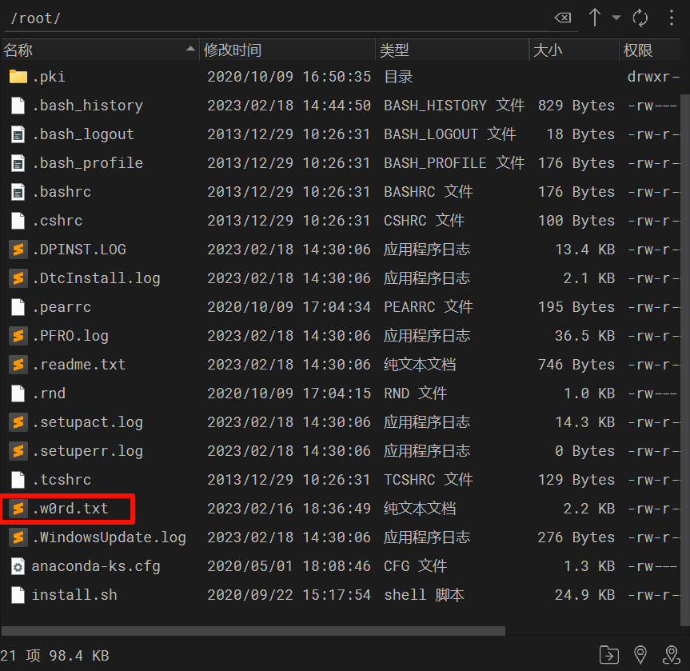The height and width of the screenshot is (671, 690).
Task: Sort by 大小 column header
Action: click(x=575, y=50)
